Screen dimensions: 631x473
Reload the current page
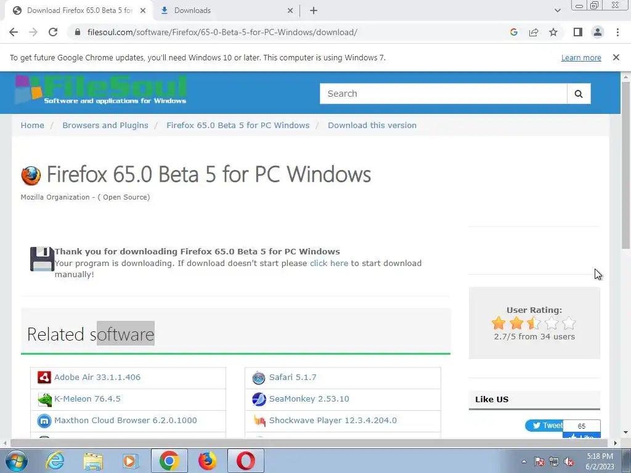tap(53, 32)
